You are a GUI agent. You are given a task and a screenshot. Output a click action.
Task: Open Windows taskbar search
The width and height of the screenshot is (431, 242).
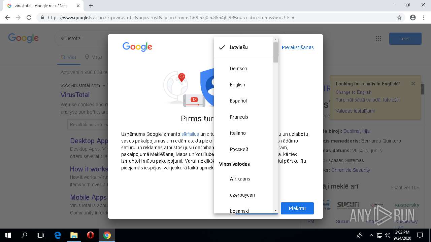click(x=24, y=235)
